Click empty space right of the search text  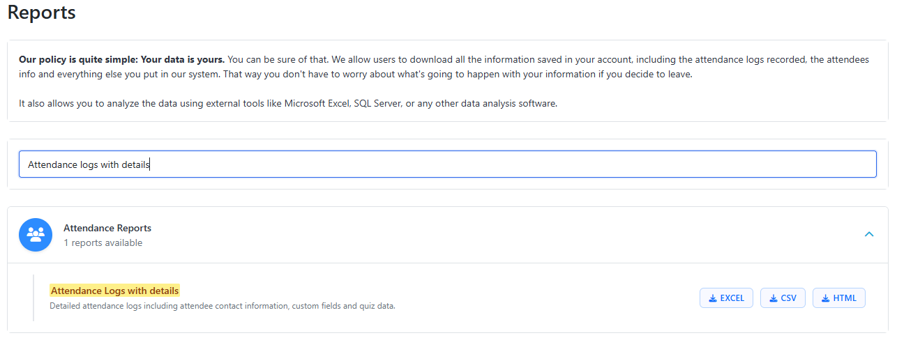(488, 164)
